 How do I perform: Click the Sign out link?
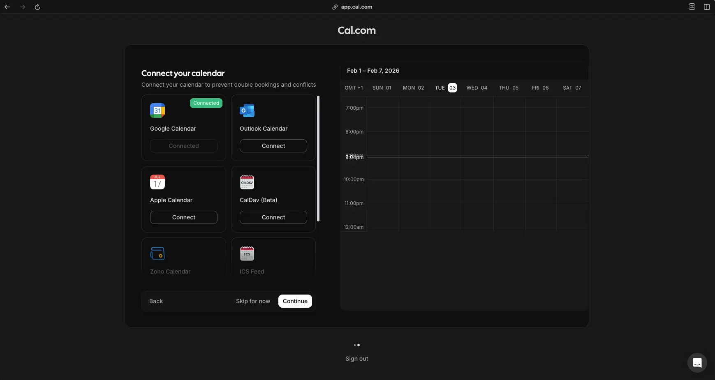point(356,359)
